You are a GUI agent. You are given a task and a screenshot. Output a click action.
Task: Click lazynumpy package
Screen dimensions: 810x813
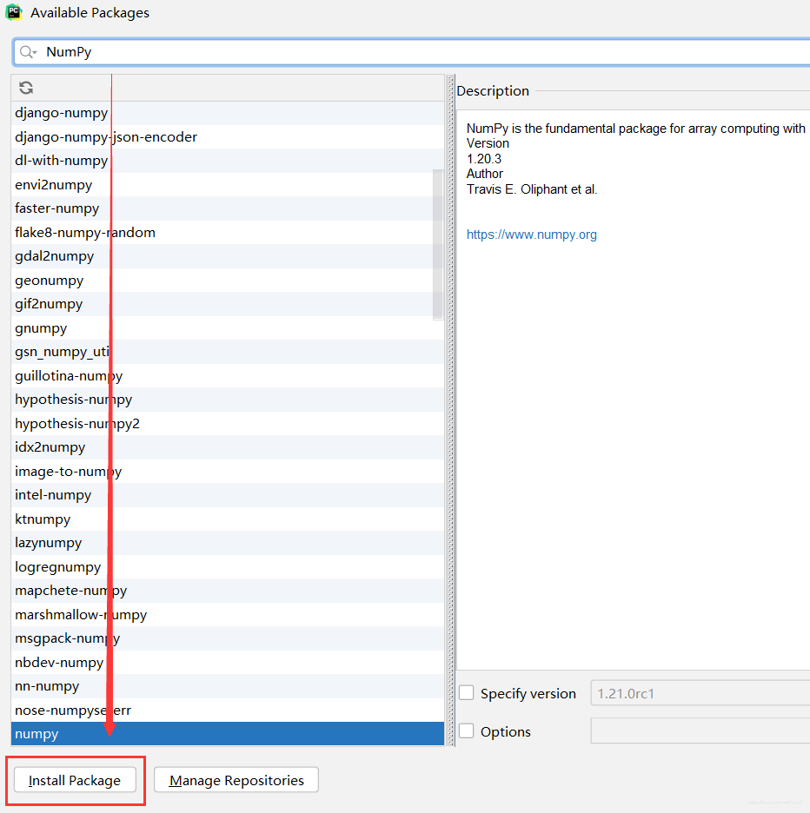(228, 542)
